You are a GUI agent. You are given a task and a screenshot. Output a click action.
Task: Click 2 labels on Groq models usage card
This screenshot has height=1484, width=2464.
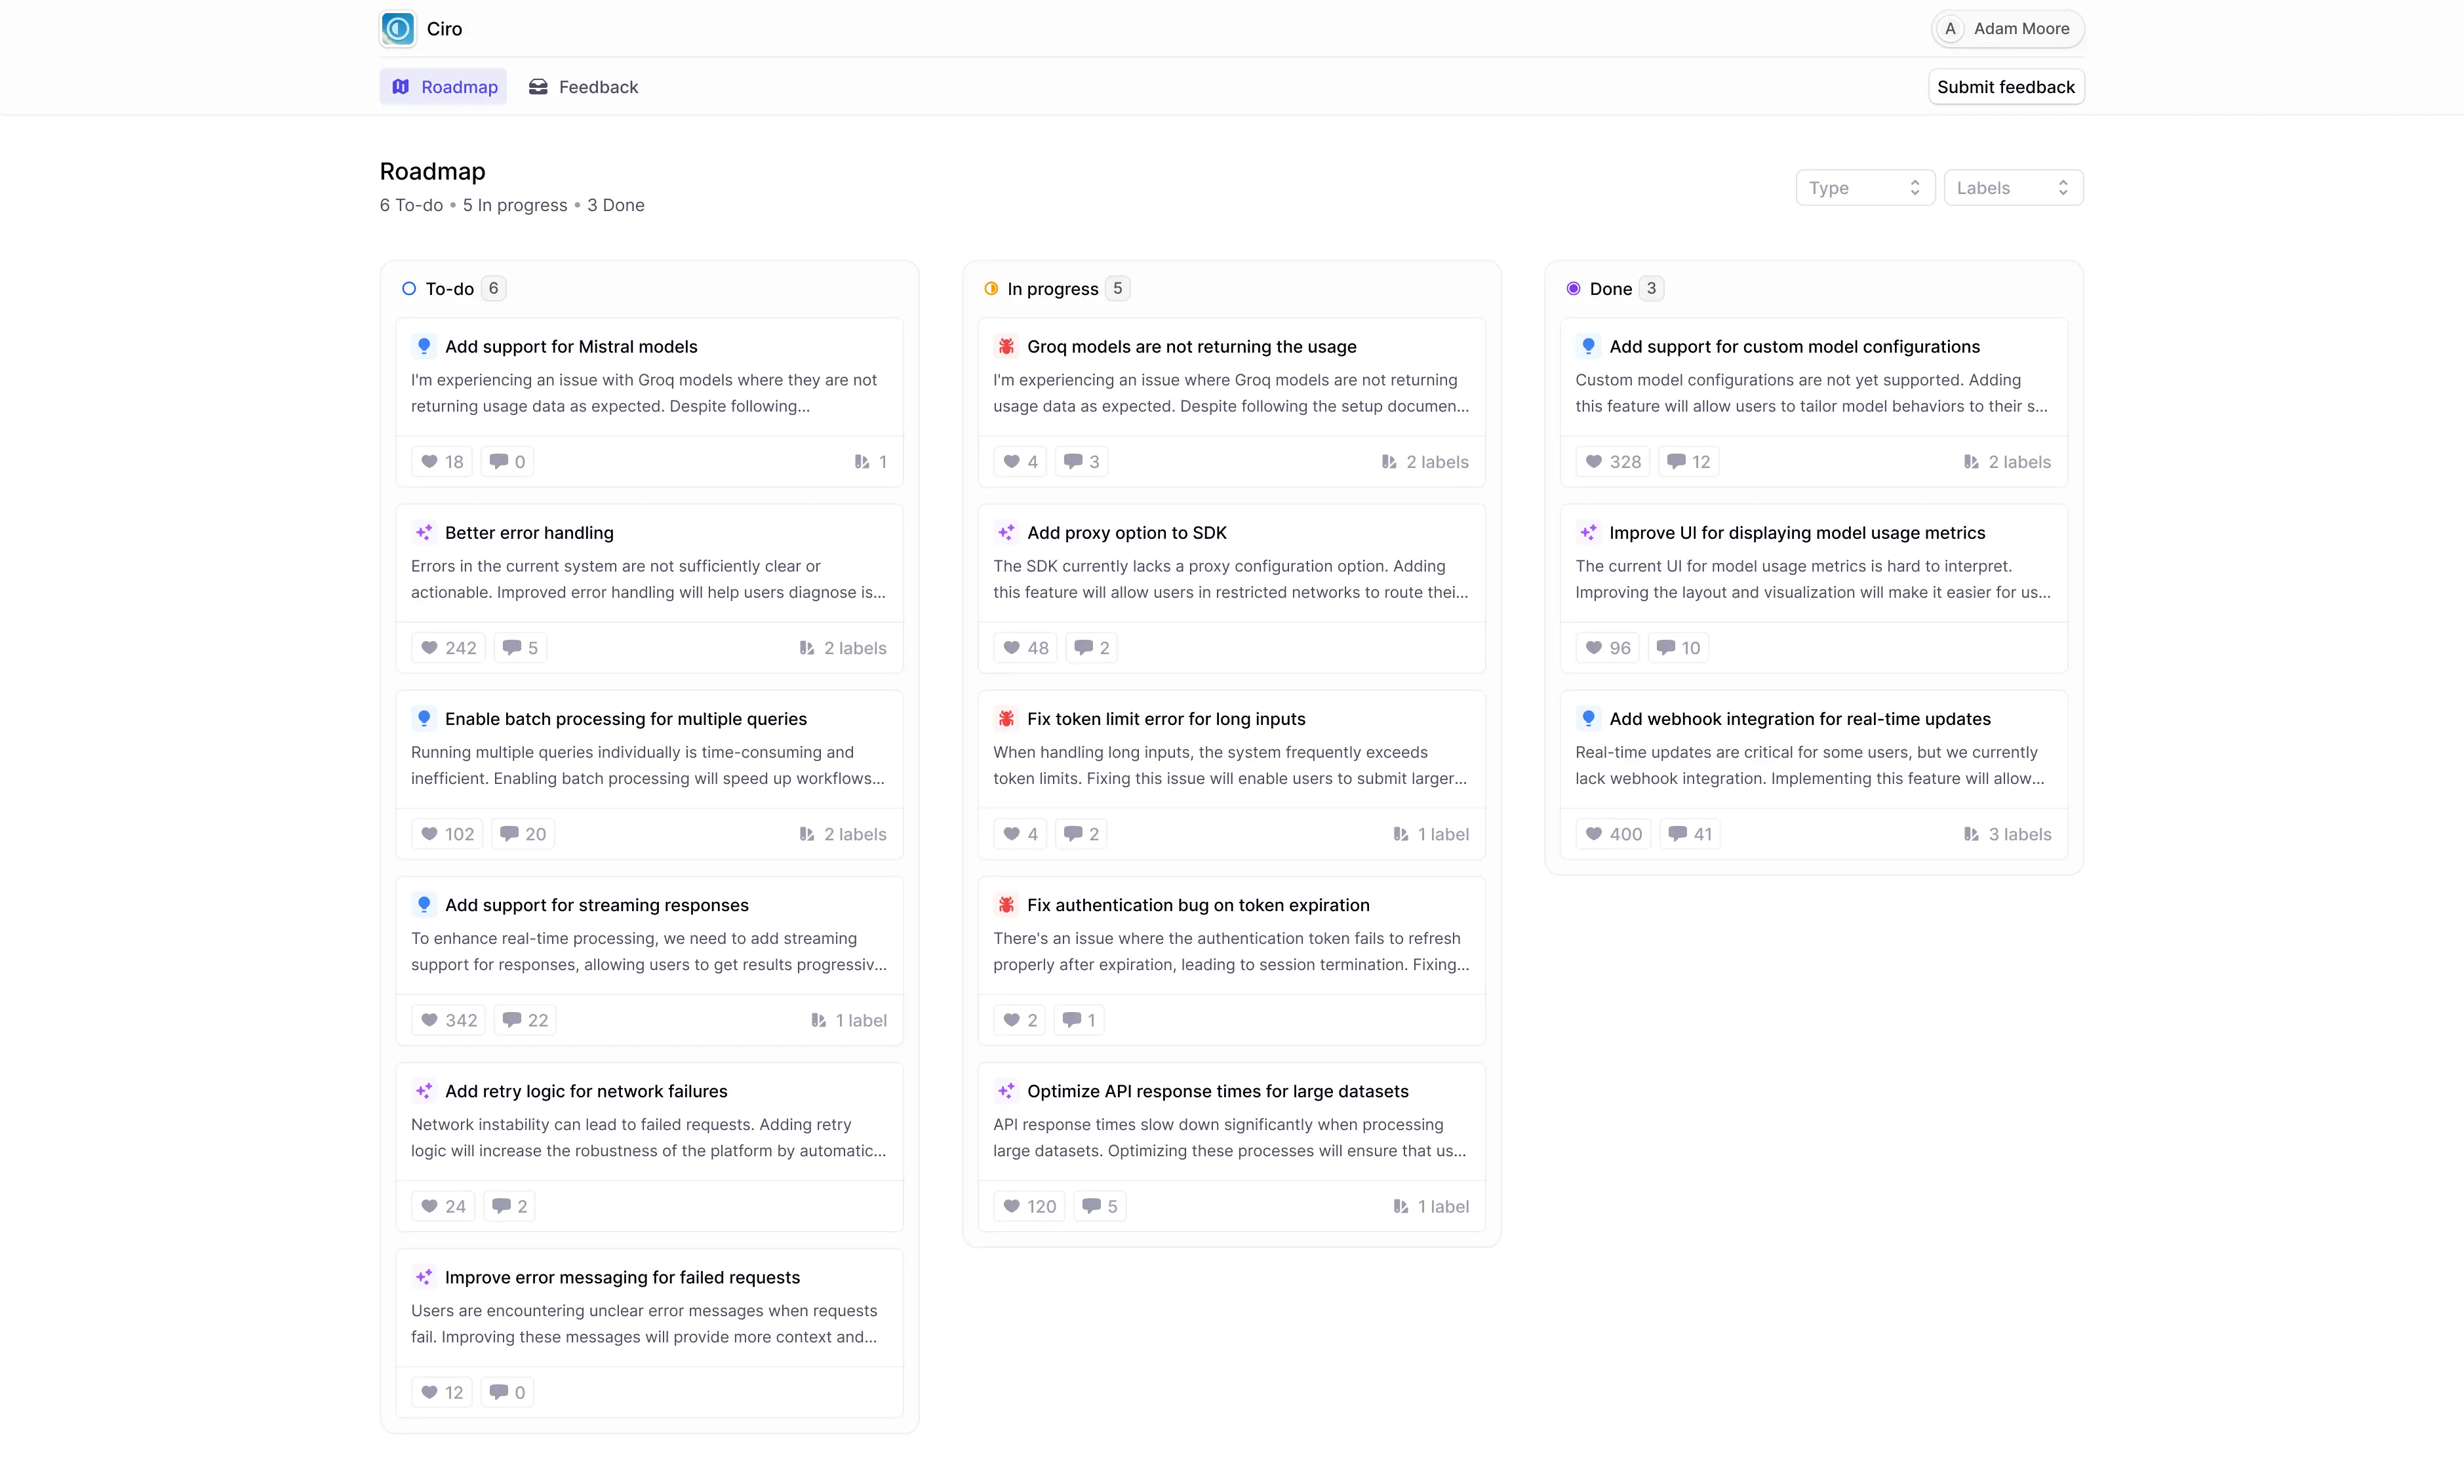coord(1425,462)
